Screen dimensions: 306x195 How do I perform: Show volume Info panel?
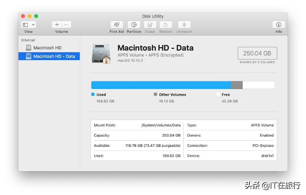coord(279,25)
